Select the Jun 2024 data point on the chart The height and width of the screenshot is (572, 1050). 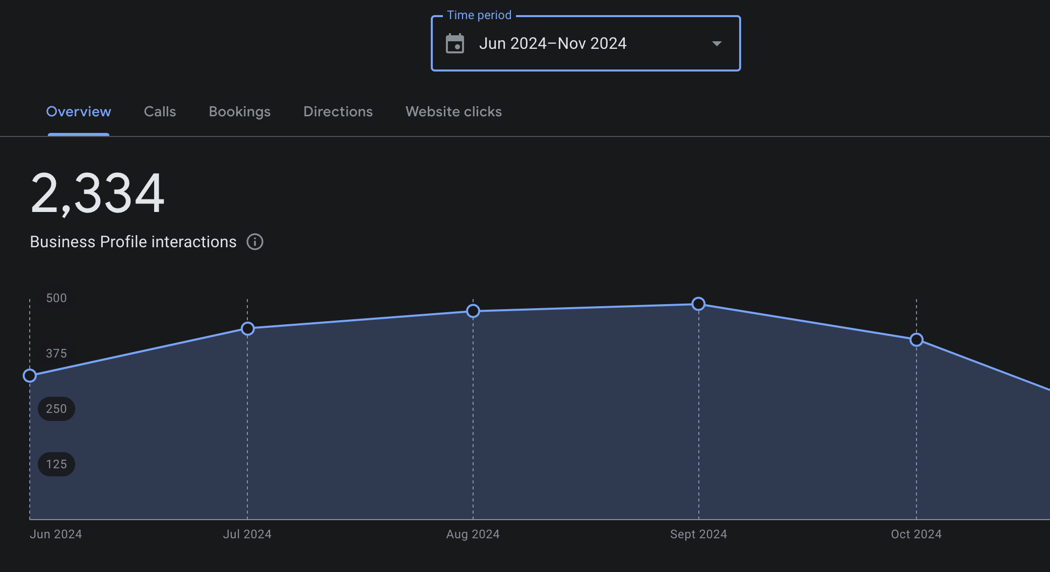pyautogui.click(x=30, y=375)
